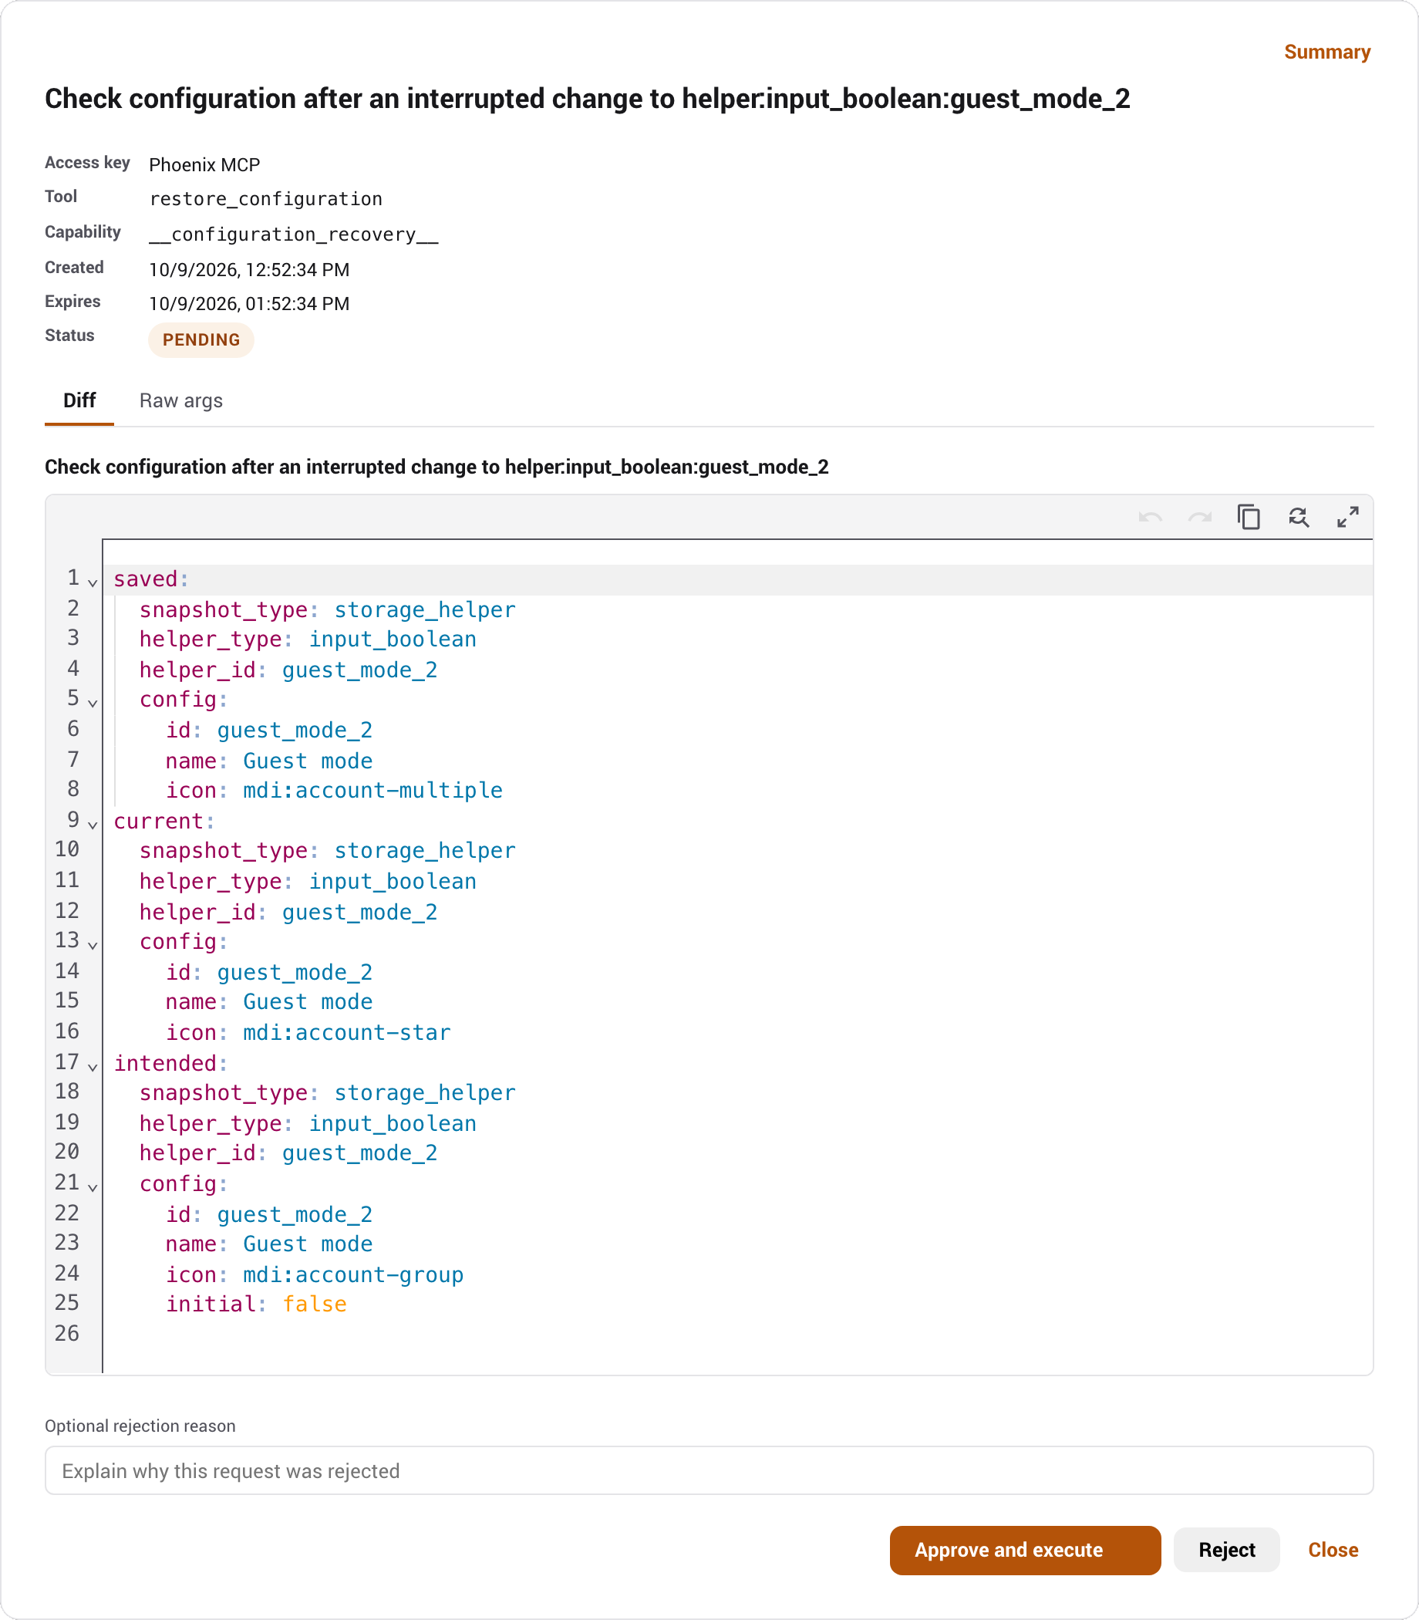Expand the editor to fullscreen
This screenshot has width=1419, height=1620.
coord(1348,518)
